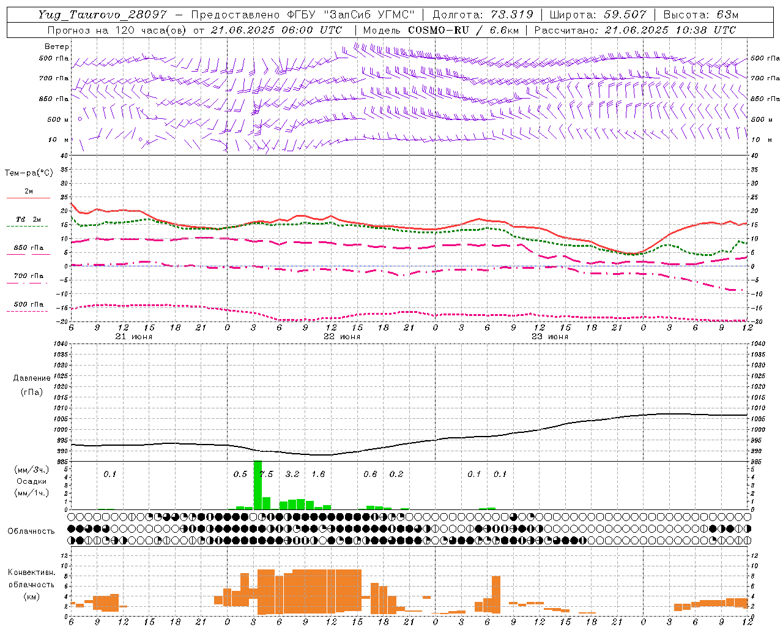
Task: Click the Прогноз на 120 часа(ов) text
Action: pyautogui.click(x=117, y=30)
